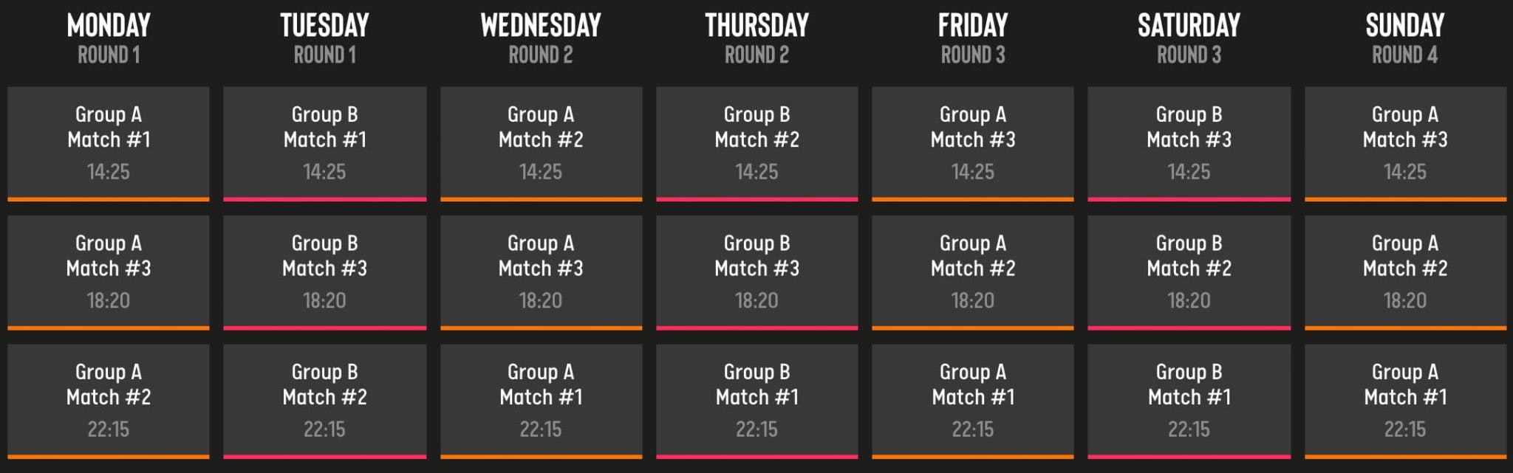The width and height of the screenshot is (1513, 473).
Task: Select Thursday Group B Match #2 at 14:25
Action: [757, 144]
